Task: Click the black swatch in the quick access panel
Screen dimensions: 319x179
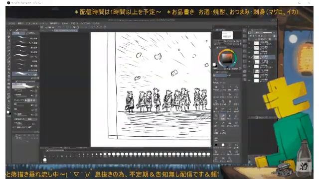Action: click(216, 145)
